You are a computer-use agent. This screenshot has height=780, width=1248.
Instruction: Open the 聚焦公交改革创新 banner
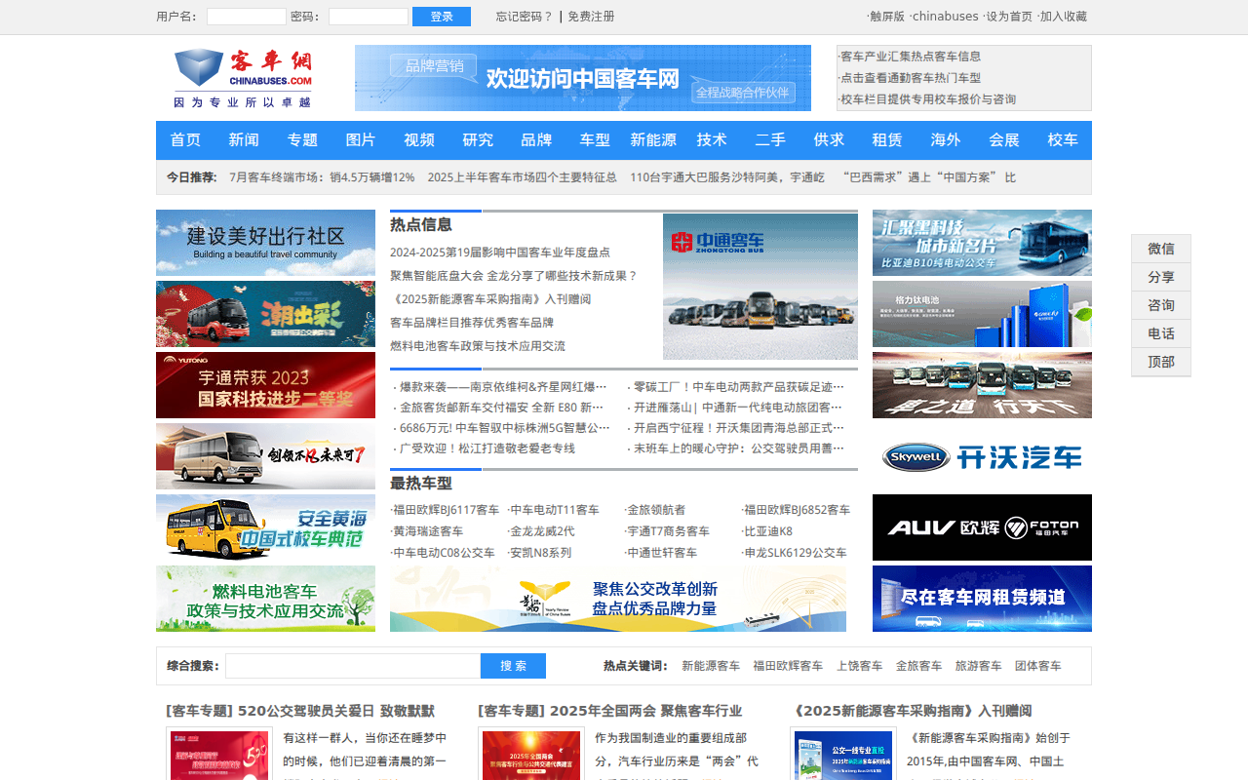(x=618, y=599)
